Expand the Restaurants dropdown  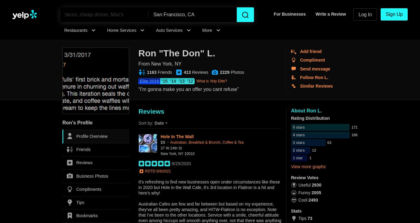[x=80, y=30]
